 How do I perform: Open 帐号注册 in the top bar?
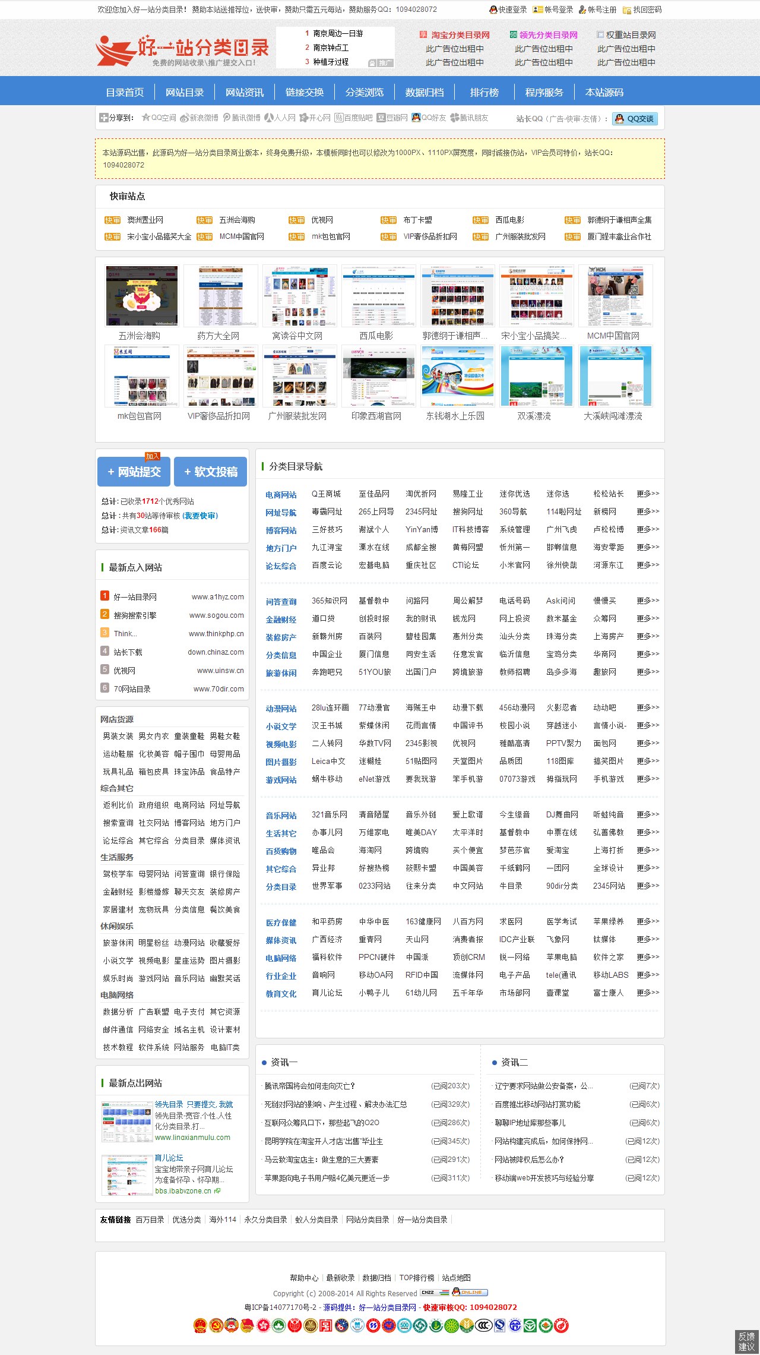pyautogui.click(x=597, y=10)
